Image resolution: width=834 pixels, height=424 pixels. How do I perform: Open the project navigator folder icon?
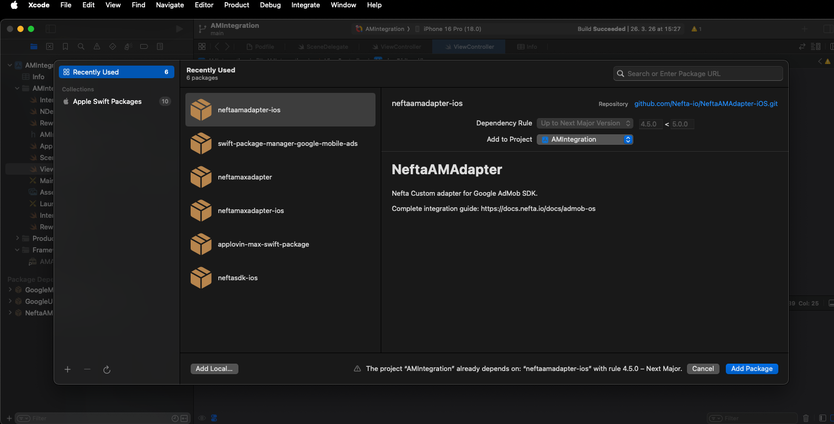tap(34, 46)
